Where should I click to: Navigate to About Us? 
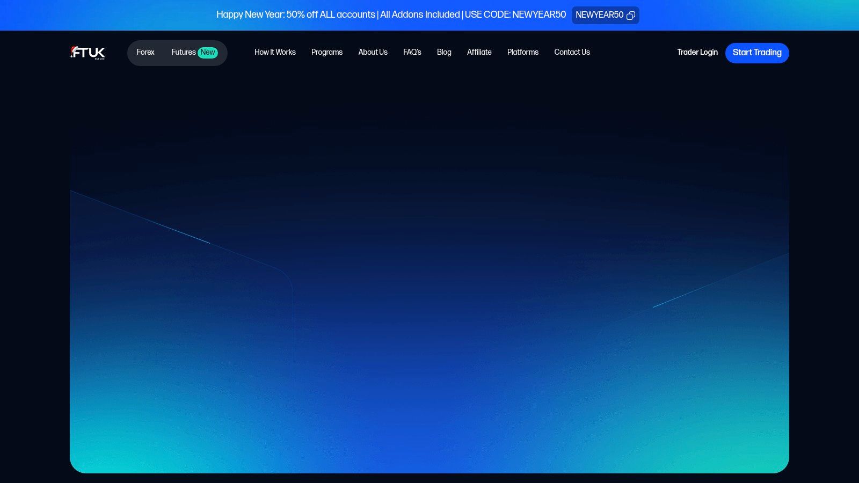(373, 53)
